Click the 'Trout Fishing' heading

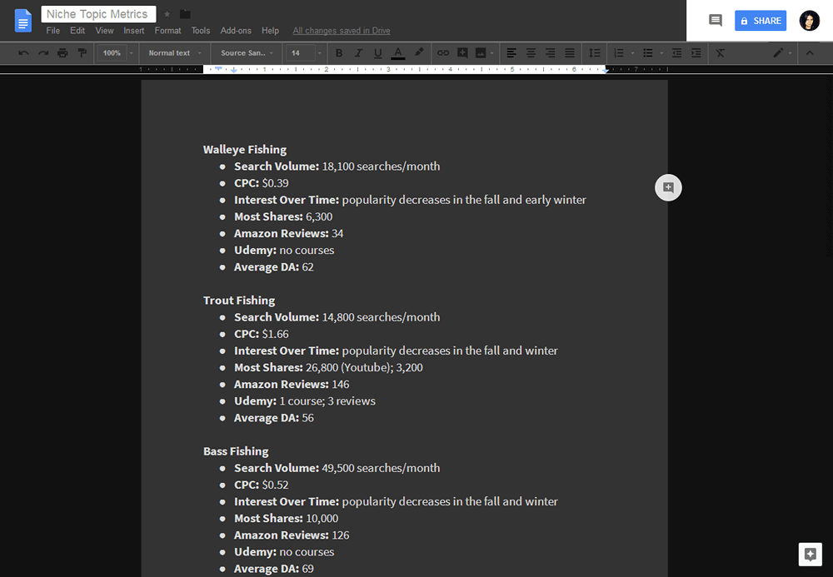[x=239, y=301]
